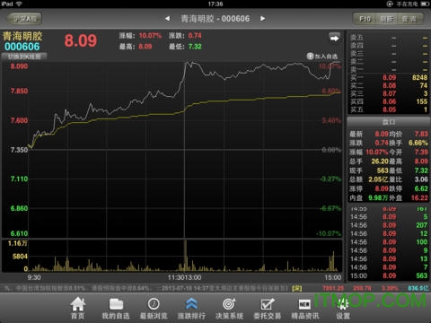431x323 pixels.
Task: Click the 内盘 9.98万 value
Action: (378, 198)
